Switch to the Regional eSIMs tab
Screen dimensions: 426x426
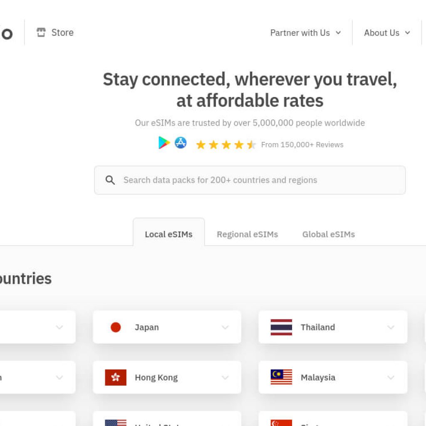[x=247, y=234]
